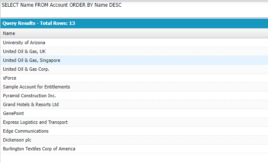Click the Pyramid Construction Inc. row

point(134,96)
